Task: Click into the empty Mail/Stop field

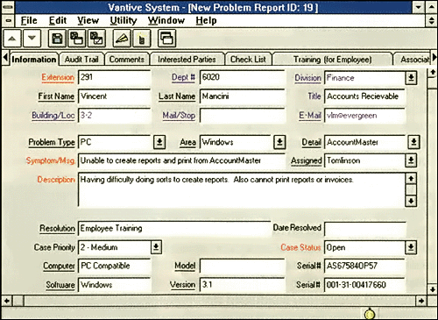Action: click(x=243, y=116)
